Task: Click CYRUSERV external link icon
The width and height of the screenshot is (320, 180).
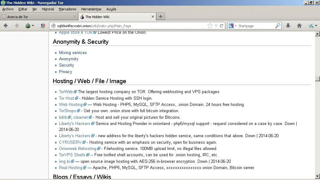Action: pos(84,142)
